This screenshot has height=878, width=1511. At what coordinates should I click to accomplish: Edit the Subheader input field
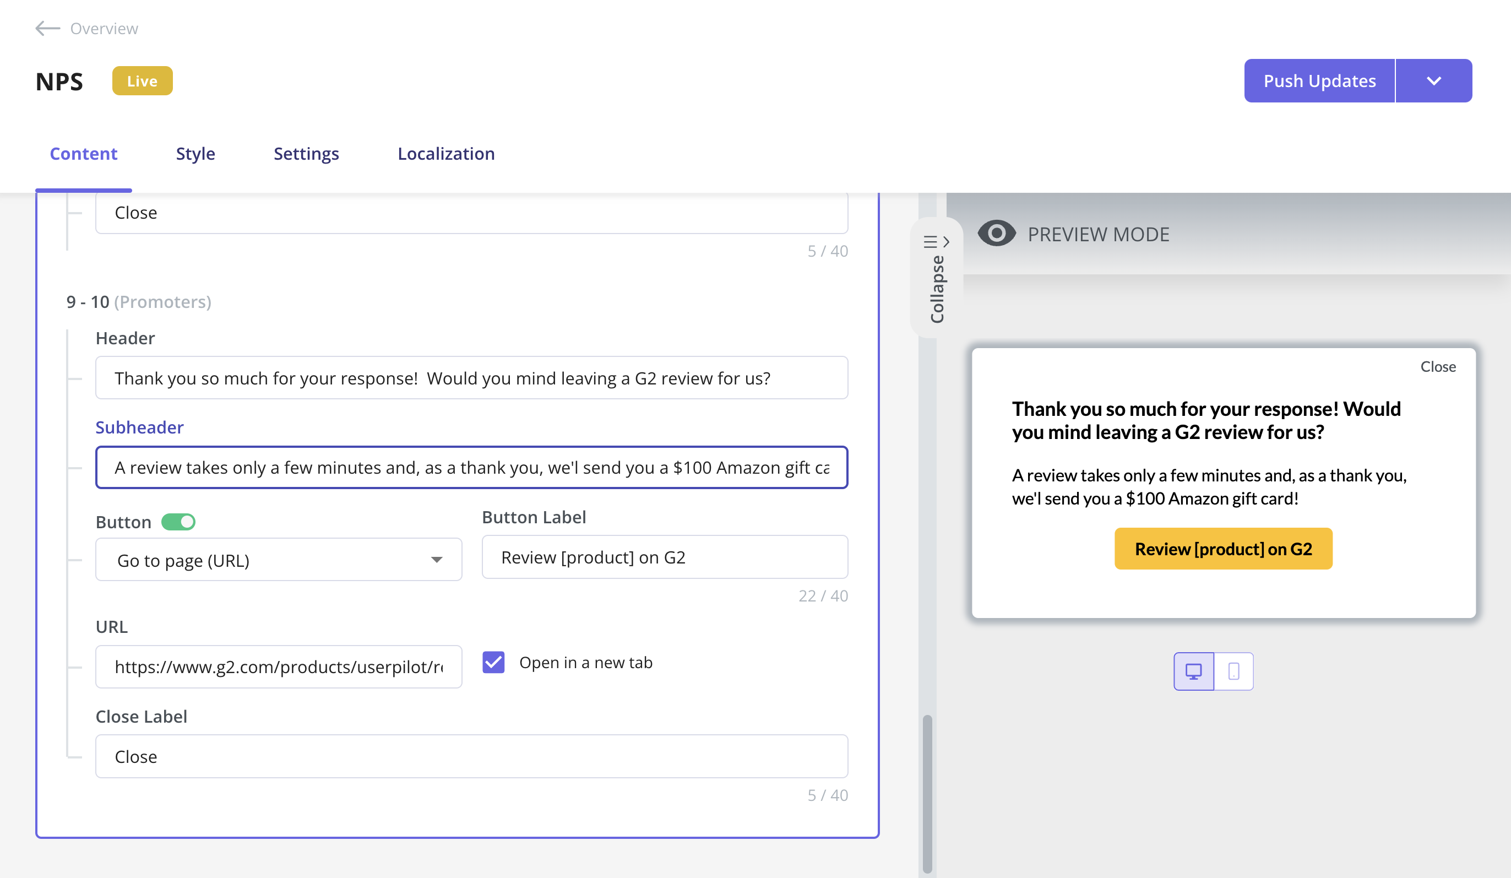(x=471, y=467)
